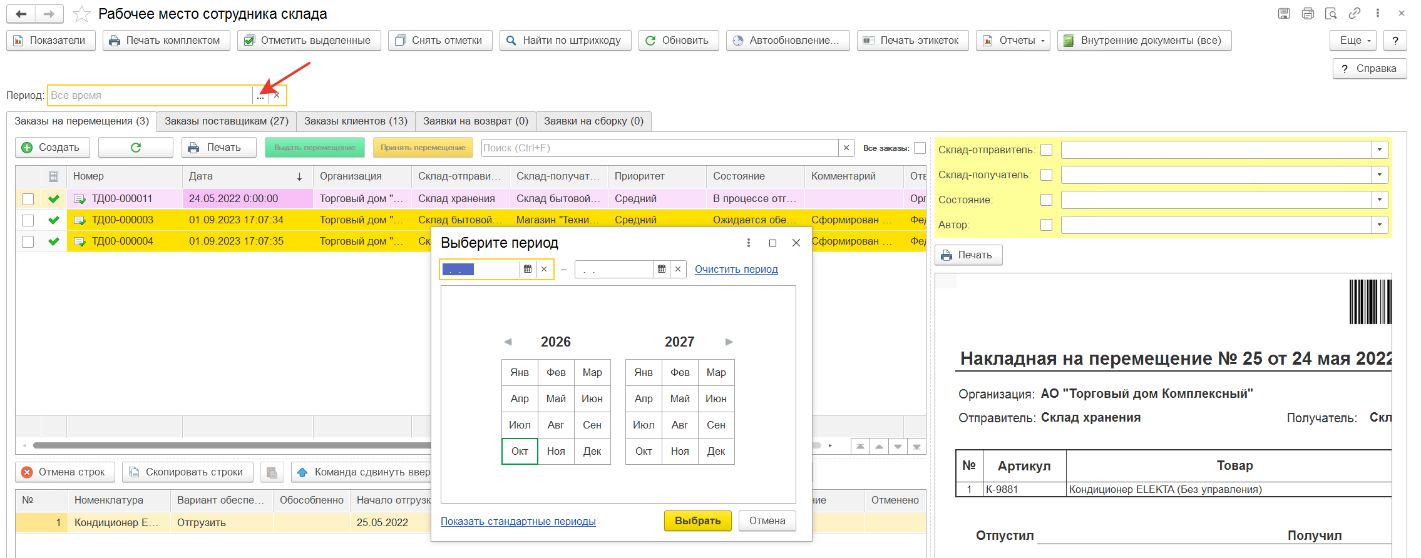Switch to Заявки на возврат tab
Screen dimensions: 1421x558
(x=476, y=121)
